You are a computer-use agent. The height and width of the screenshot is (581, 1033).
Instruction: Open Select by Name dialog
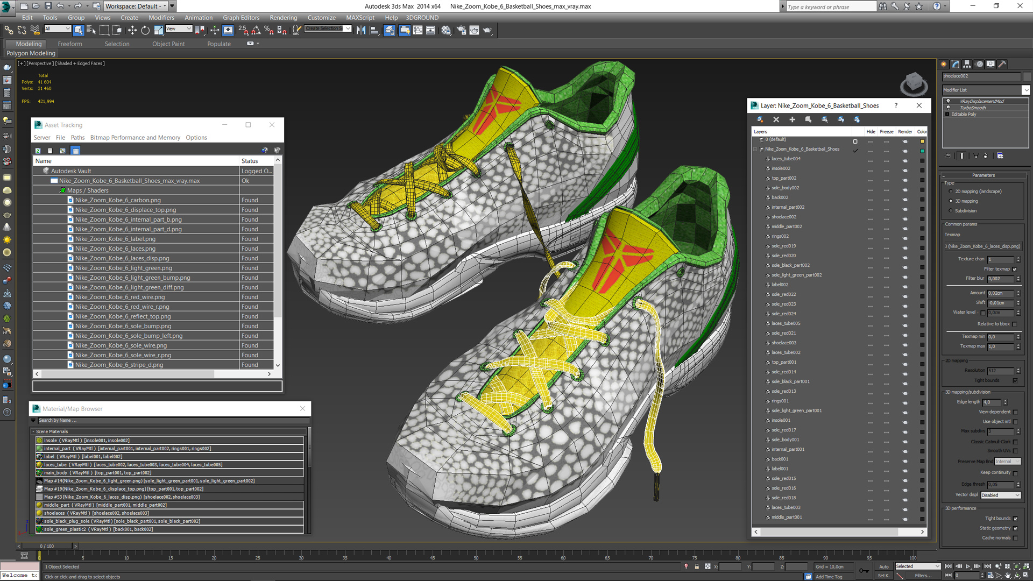pyautogui.click(x=91, y=30)
